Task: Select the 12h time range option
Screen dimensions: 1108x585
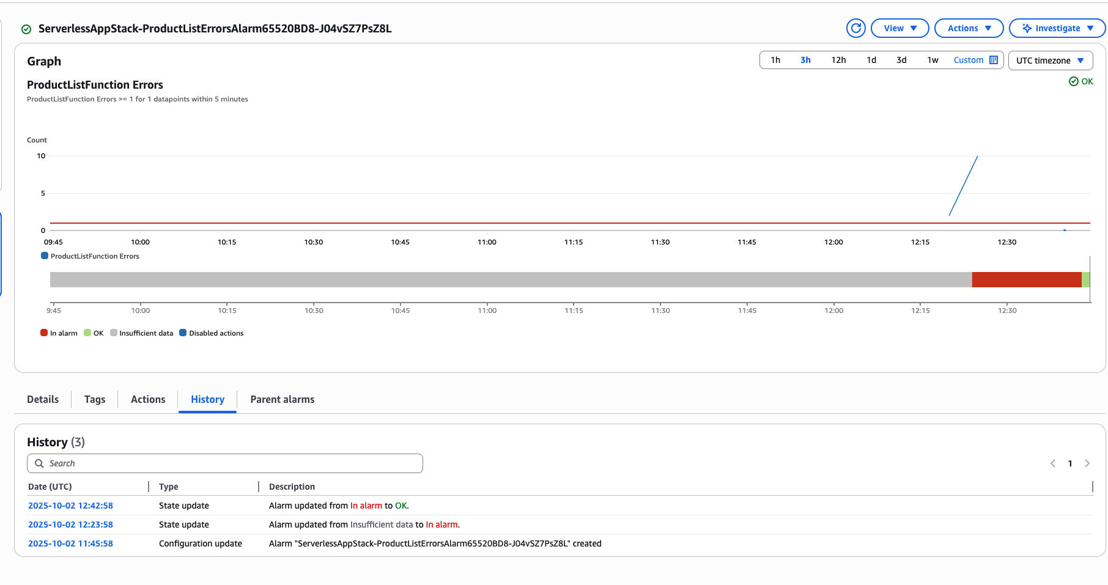Action: coord(838,60)
